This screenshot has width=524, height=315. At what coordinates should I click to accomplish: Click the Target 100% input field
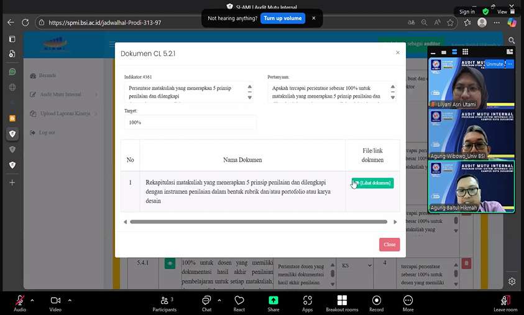pos(190,123)
